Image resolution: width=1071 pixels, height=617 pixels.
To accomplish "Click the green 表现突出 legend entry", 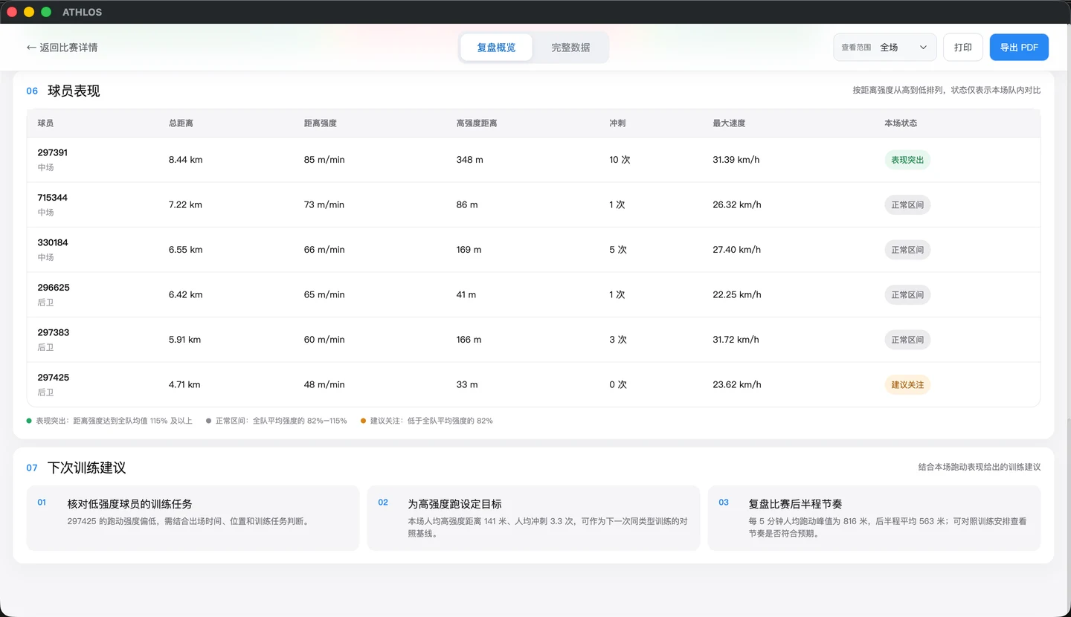I will (x=109, y=421).
